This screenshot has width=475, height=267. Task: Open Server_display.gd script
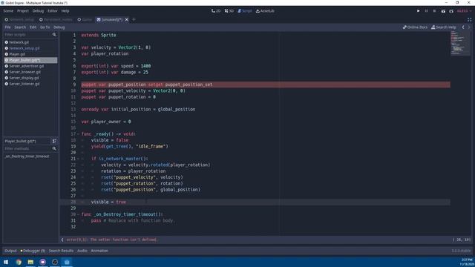[24, 78]
